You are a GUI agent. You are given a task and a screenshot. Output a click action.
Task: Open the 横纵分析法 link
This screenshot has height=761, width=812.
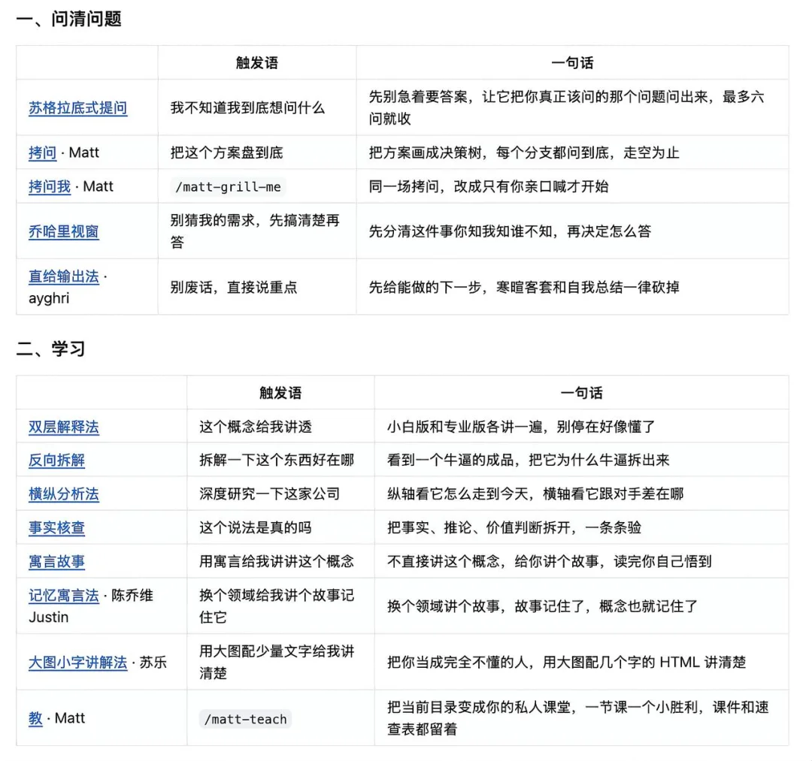point(64,494)
